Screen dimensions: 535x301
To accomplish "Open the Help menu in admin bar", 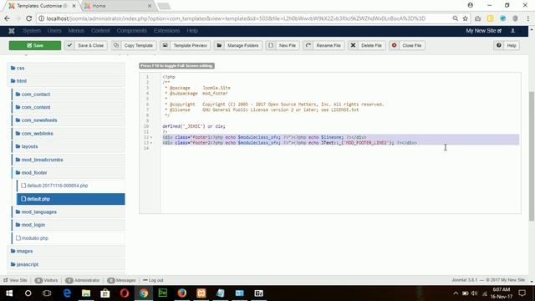I will (192, 31).
